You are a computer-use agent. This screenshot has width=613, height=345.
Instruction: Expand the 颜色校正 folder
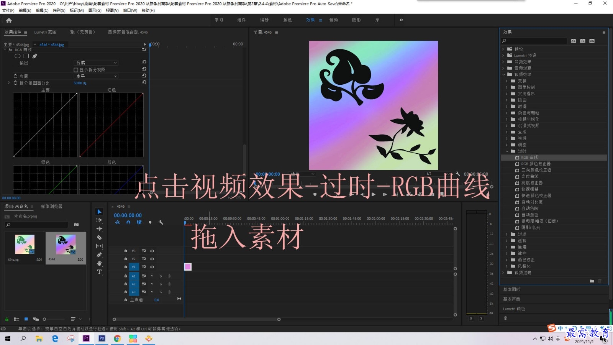(507, 260)
